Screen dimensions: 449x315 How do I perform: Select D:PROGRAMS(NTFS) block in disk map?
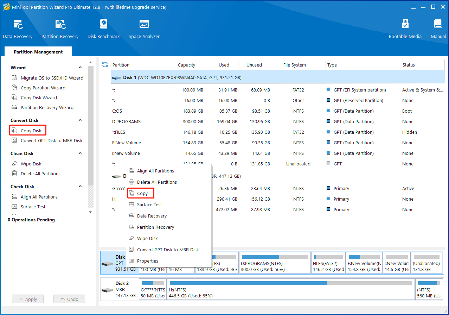pos(275,263)
